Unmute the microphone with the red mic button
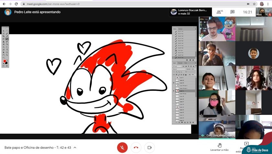Viewport: 272px width, 154px height. tap(122, 148)
